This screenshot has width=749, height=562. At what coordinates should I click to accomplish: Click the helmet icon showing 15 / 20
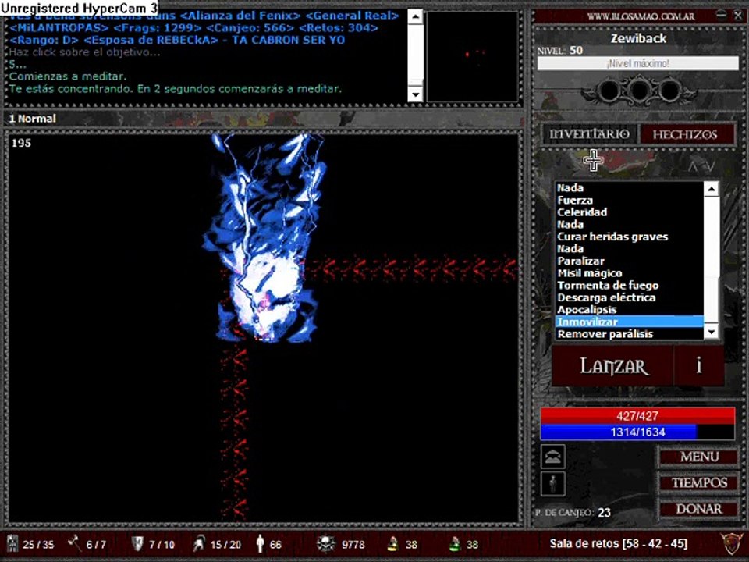[x=199, y=543]
